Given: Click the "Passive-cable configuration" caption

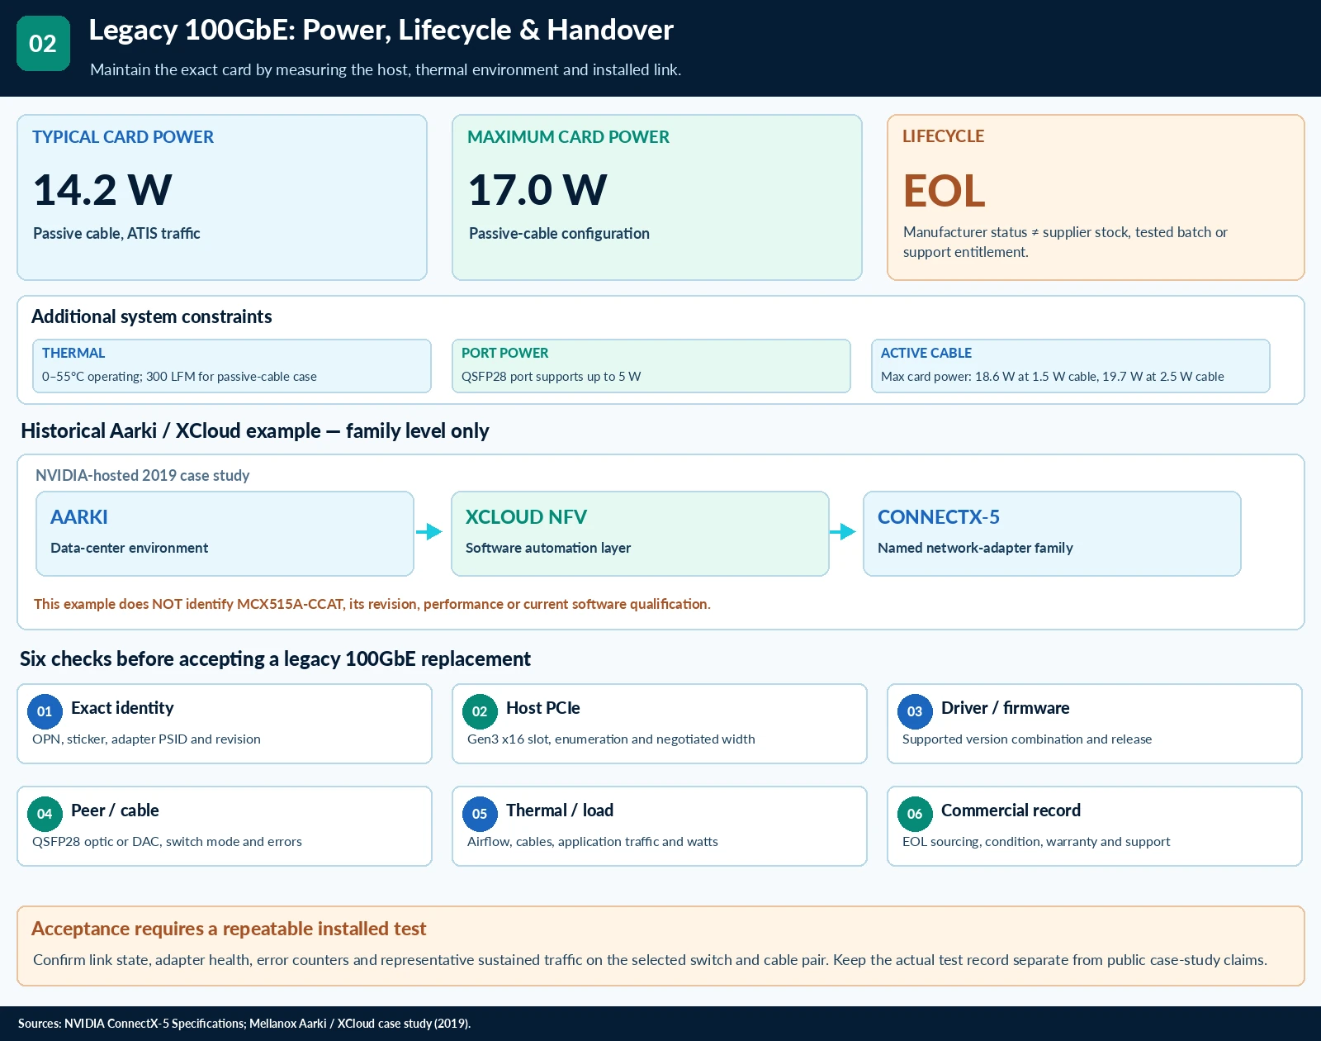Looking at the screenshot, I should [x=559, y=234].
